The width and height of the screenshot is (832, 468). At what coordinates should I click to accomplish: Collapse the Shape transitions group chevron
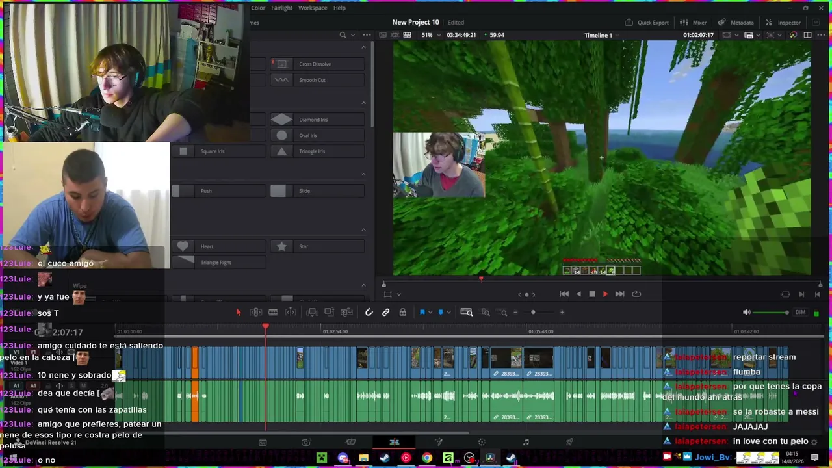(363, 229)
